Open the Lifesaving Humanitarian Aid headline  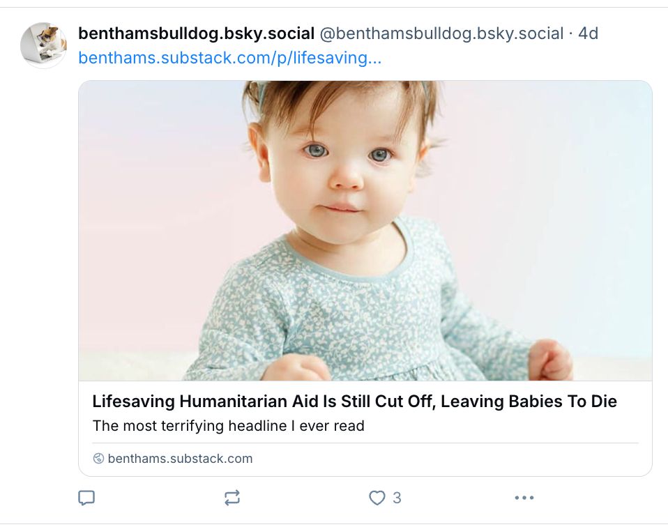(354, 402)
